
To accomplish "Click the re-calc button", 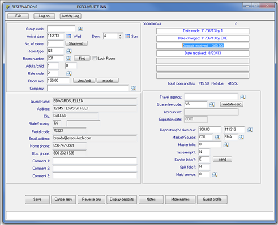I will pos(108,81).
